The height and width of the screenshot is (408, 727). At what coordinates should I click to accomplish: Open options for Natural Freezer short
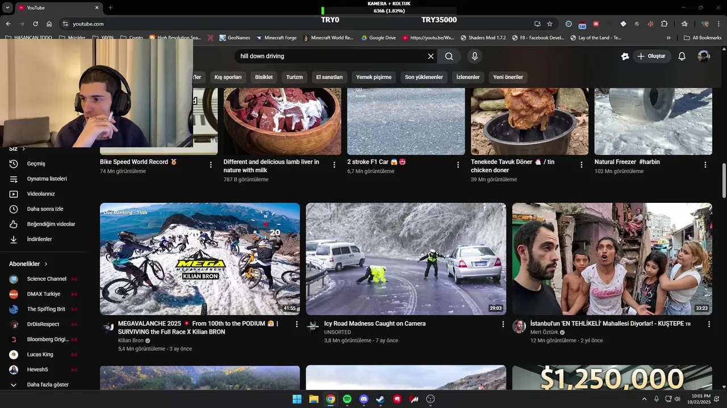tap(705, 165)
